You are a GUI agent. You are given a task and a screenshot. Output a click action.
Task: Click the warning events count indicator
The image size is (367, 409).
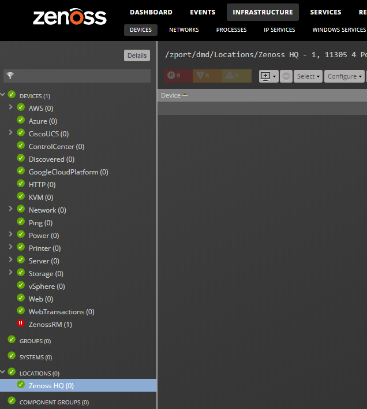pyautogui.click(x=237, y=76)
